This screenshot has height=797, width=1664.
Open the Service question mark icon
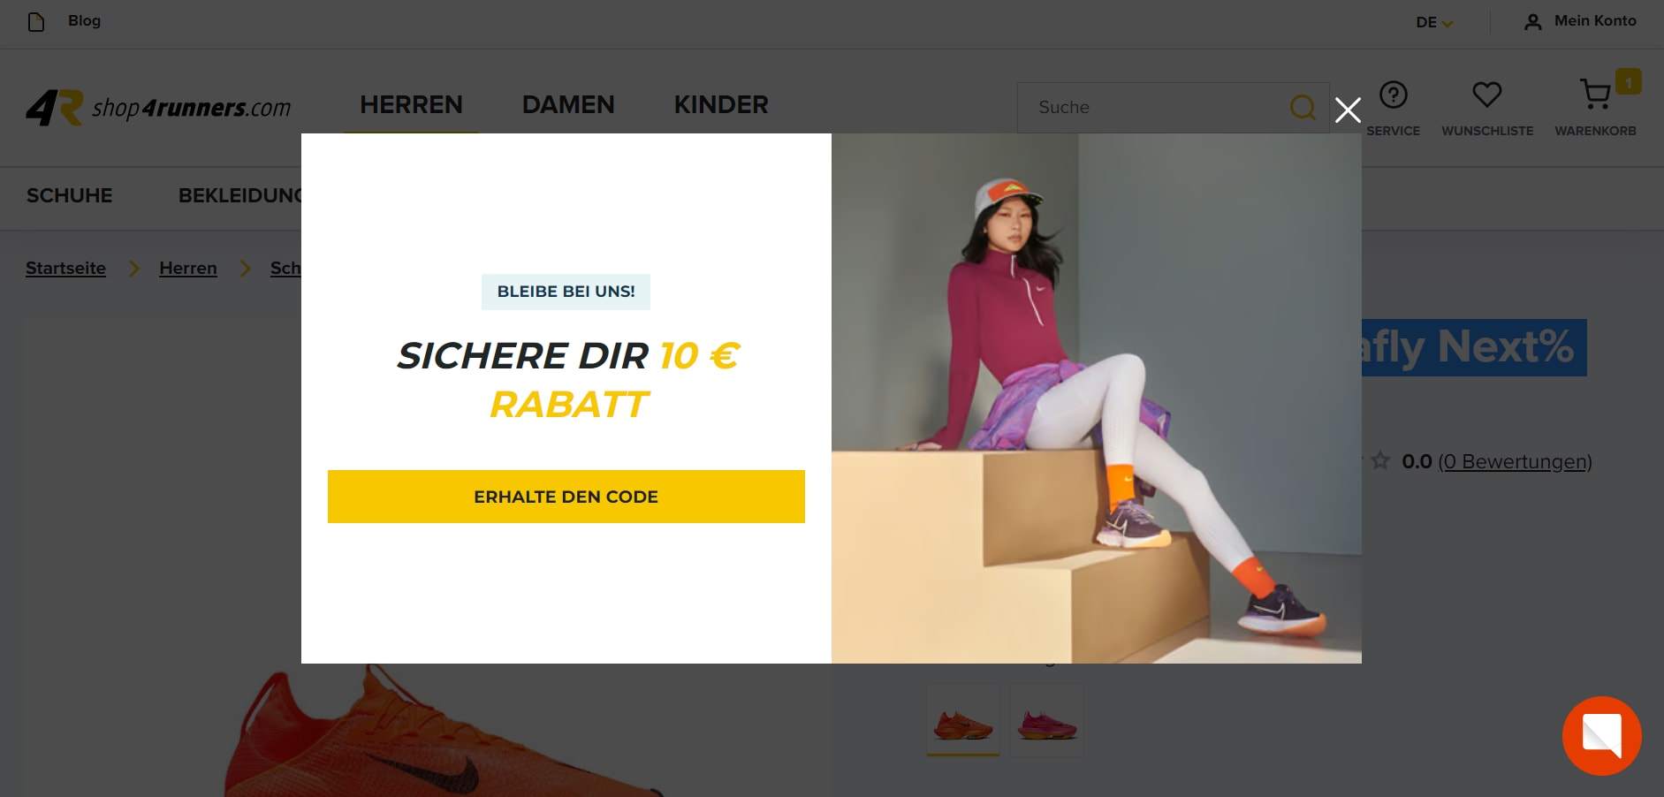(1394, 95)
